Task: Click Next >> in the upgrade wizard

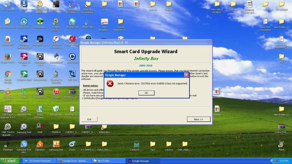Action: (198, 119)
